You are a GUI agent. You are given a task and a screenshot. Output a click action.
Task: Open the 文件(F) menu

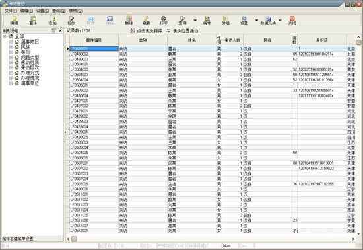click(x=11, y=11)
